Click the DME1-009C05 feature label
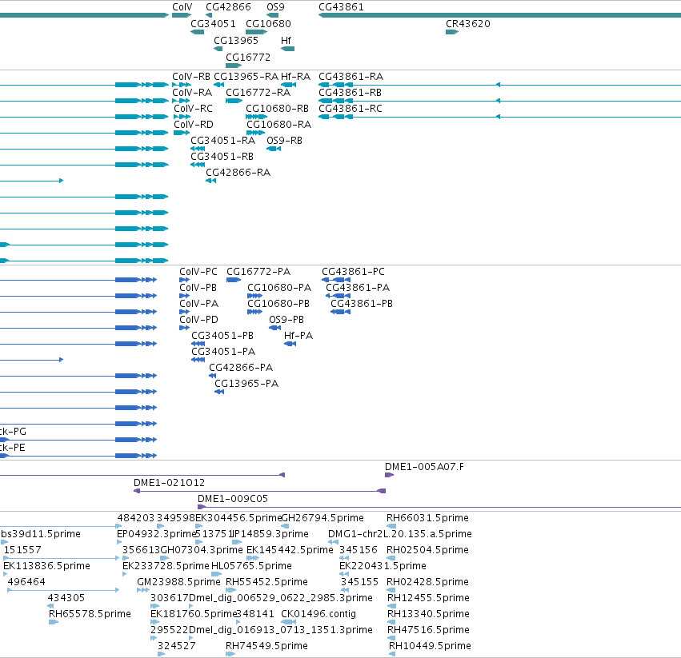The image size is (681, 658). [x=233, y=499]
